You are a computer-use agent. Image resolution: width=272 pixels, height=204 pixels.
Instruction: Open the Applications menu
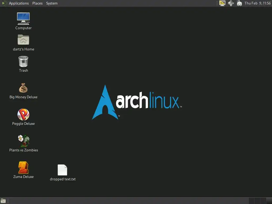pyautogui.click(x=19, y=3)
